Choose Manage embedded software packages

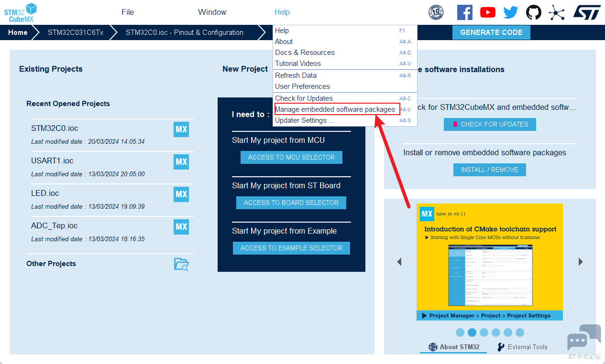tap(345, 109)
